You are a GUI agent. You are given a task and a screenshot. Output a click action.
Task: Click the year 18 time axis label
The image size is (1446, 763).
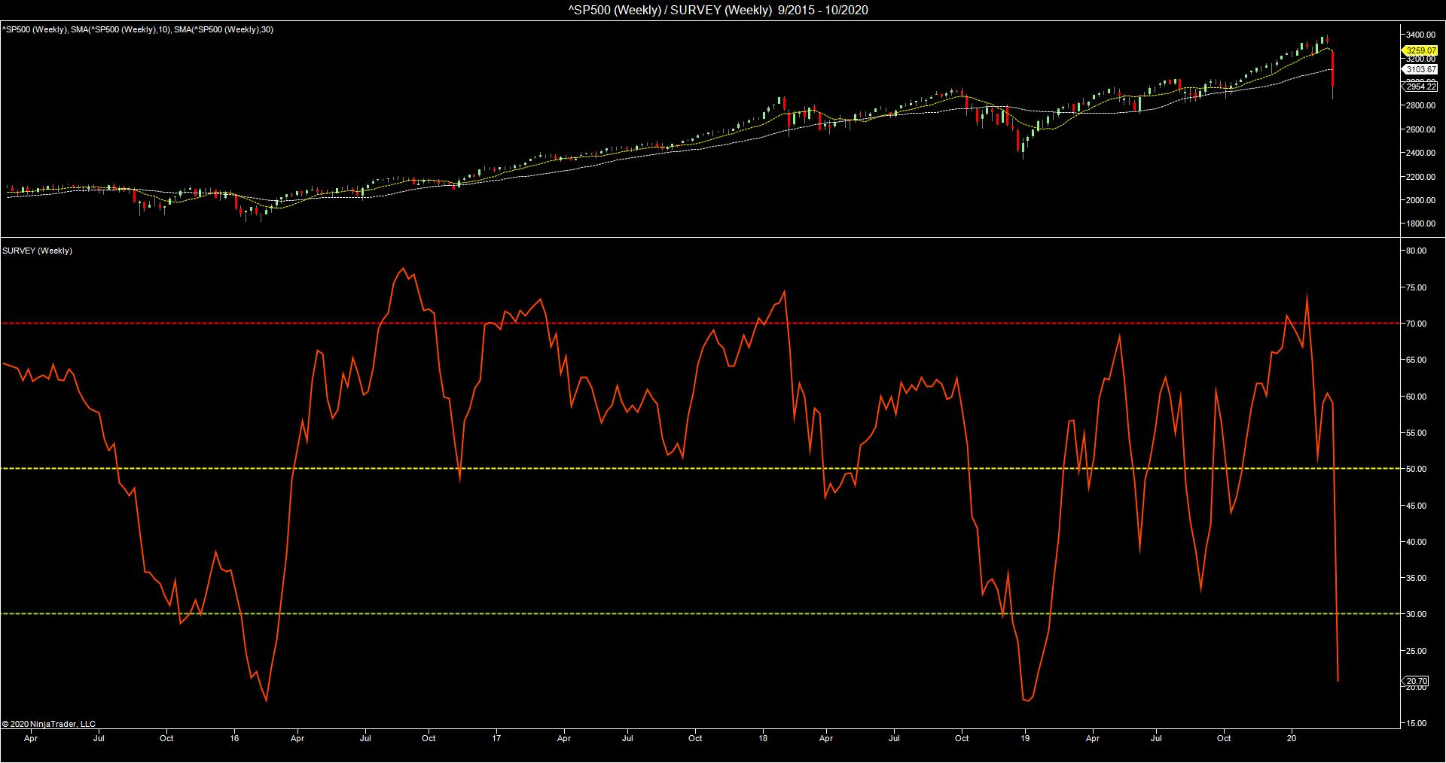coord(764,738)
